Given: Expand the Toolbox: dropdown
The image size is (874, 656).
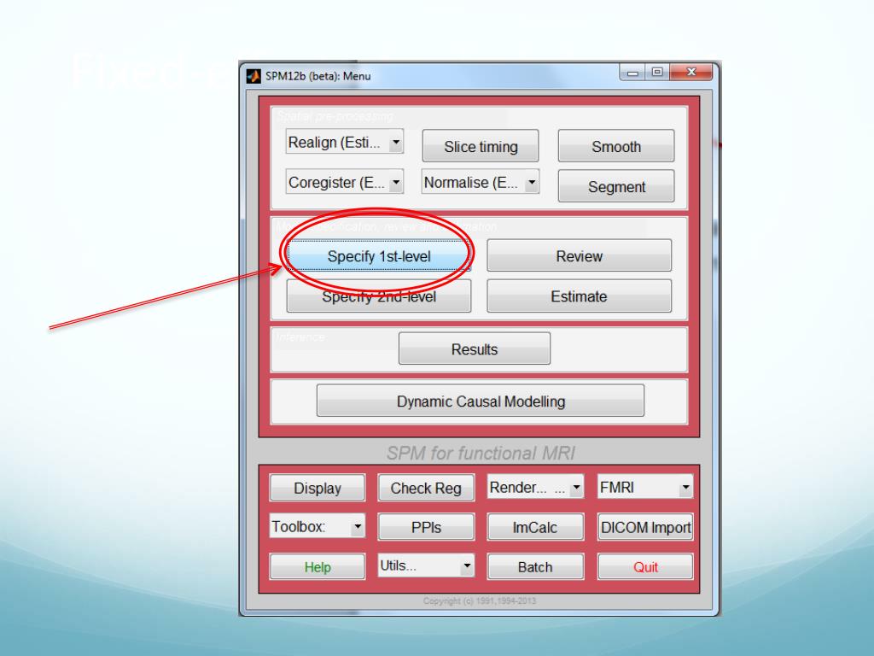Looking at the screenshot, I should (x=318, y=526).
